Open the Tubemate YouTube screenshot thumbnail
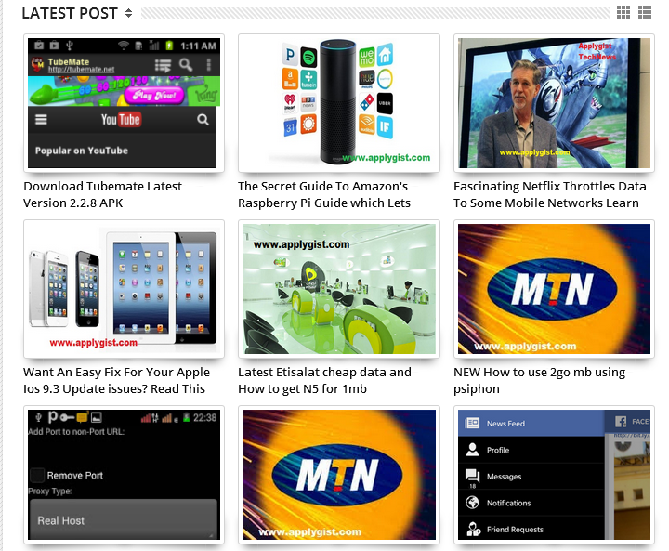The height and width of the screenshot is (551, 669). [x=124, y=103]
